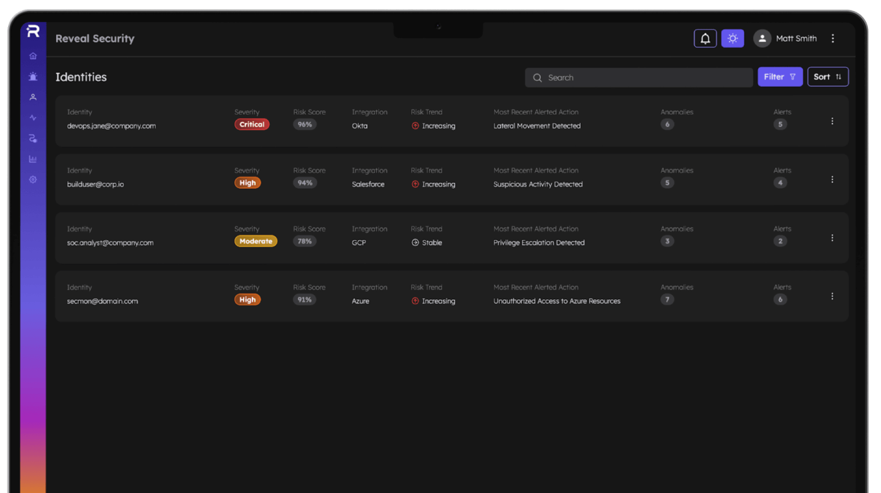The width and height of the screenshot is (881, 493).
Task: Click the search magnifier icon
Action: (537, 78)
